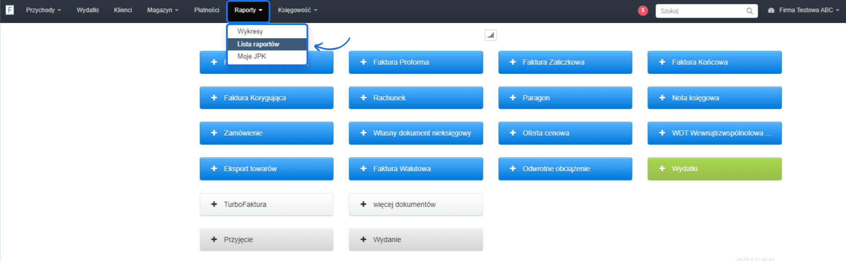Expand the Magazyn dropdown menu
Image resolution: width=846 pixels, height=261 pixels.
[x=163, y=10]
